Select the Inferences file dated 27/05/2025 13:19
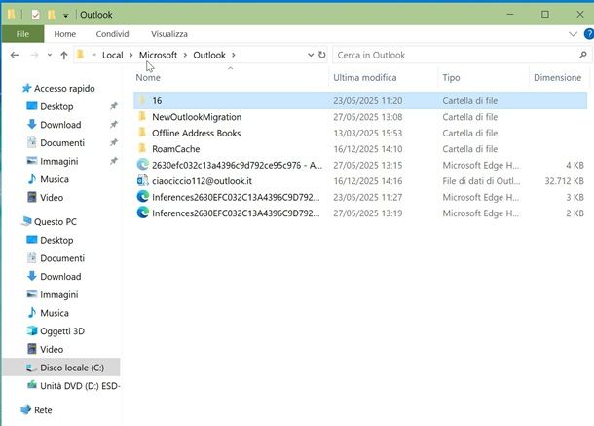 tap(360, 213)
